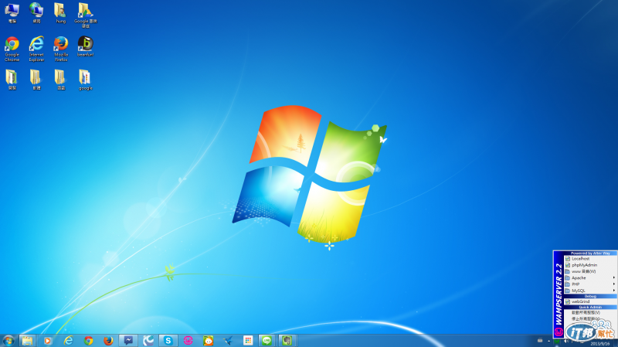Image resolution: width=618 pixels, height=347 pixels.
Task: Open the Windows Start menu orb
Action: [8, 340]
